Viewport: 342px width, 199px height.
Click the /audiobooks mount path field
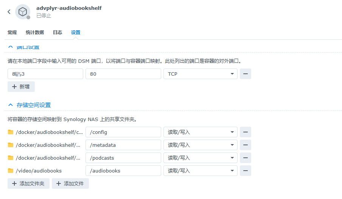(x=123, y=171)
